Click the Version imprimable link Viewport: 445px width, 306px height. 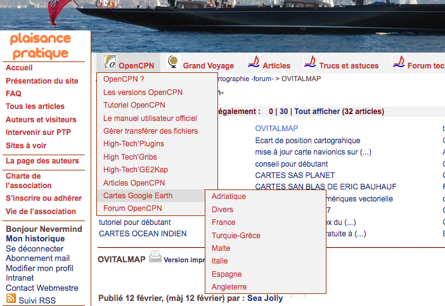tap(184, 260)
